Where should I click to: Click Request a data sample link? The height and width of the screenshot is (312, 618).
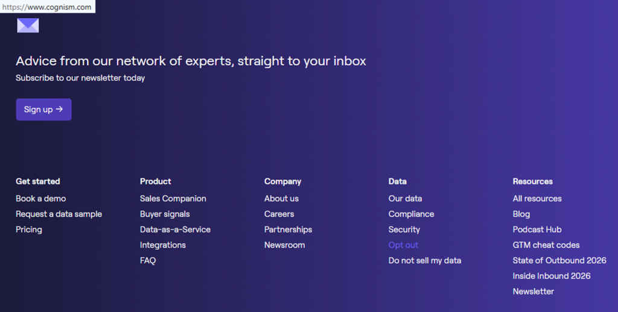point(59,214)
